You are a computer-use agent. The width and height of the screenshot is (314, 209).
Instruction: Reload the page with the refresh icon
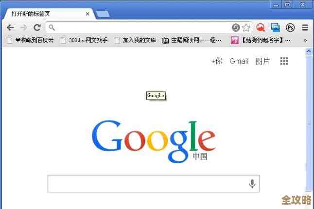37,27
